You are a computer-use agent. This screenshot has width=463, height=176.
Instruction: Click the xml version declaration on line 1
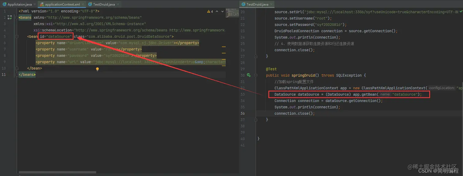click(59, 11)
